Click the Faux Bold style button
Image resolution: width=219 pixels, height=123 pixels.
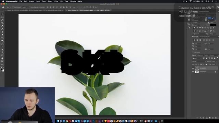tap(194, 28)
